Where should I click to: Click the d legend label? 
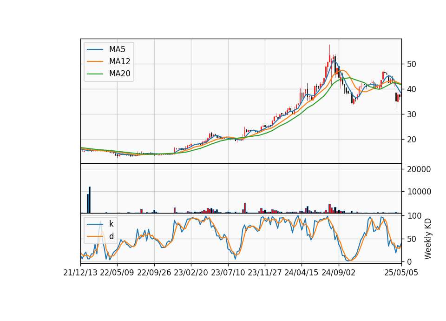pyautogui.click(x=111, y=236)
